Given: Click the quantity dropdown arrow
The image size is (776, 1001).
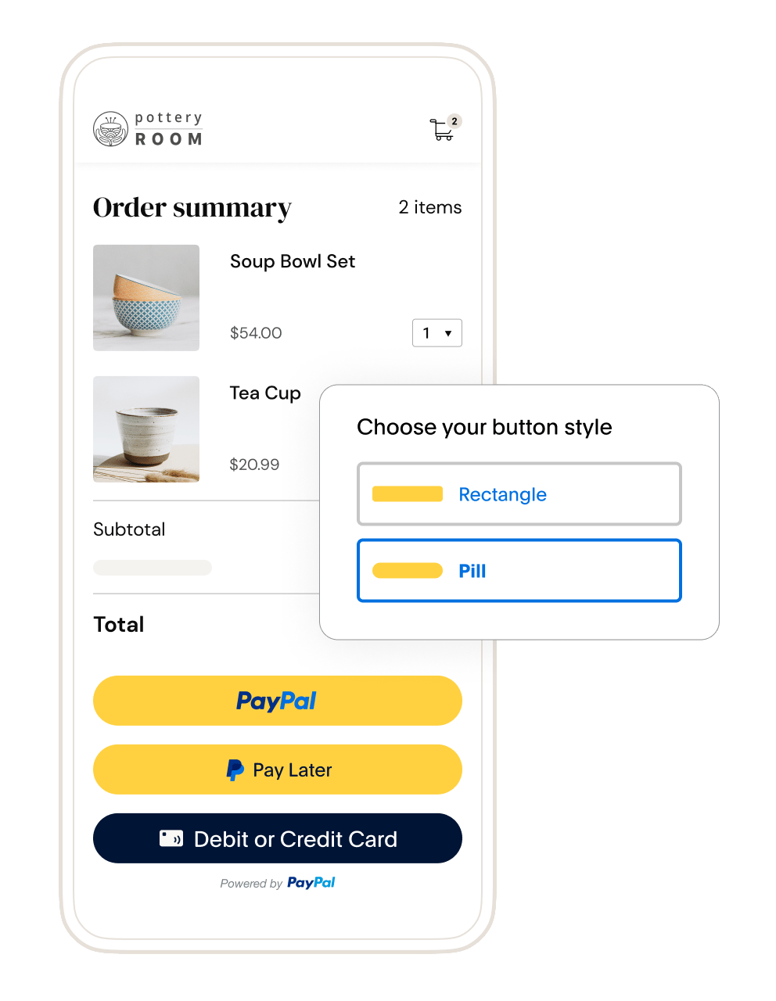Looking at the screenshot, I should click(448, 334).
